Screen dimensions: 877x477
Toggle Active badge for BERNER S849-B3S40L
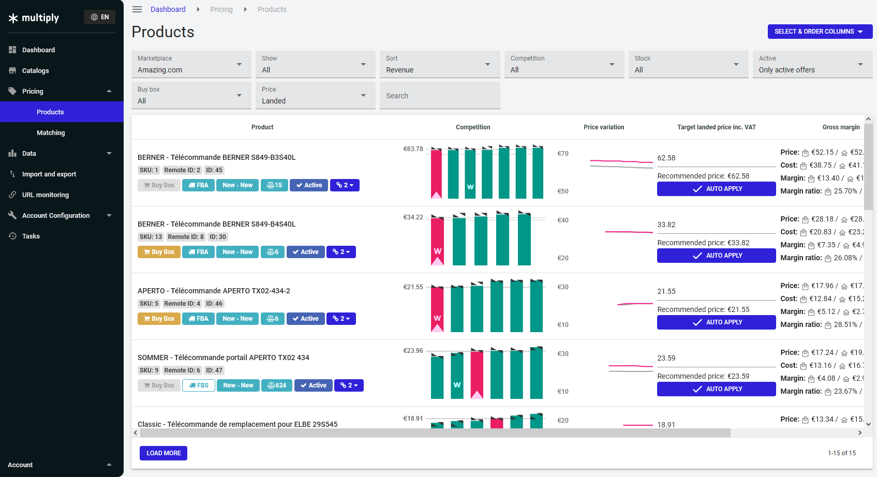click(x=308, y=185)
